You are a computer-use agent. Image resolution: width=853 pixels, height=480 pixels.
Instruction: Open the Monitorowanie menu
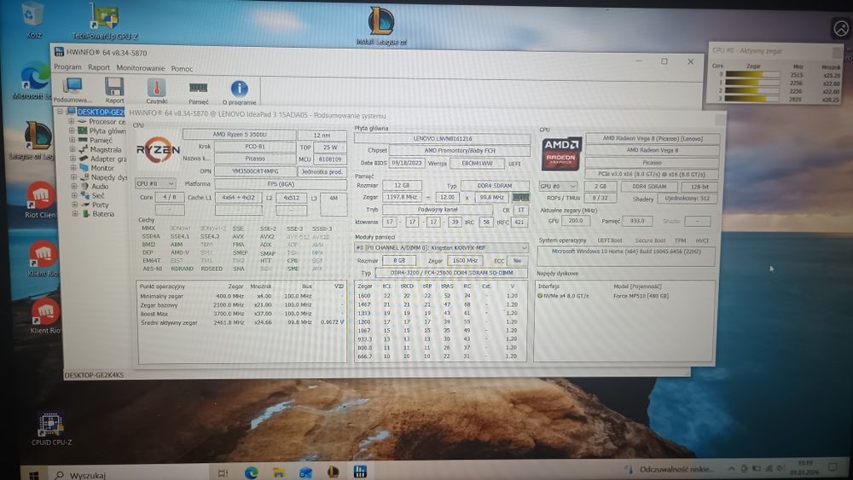tap(141, 68)
